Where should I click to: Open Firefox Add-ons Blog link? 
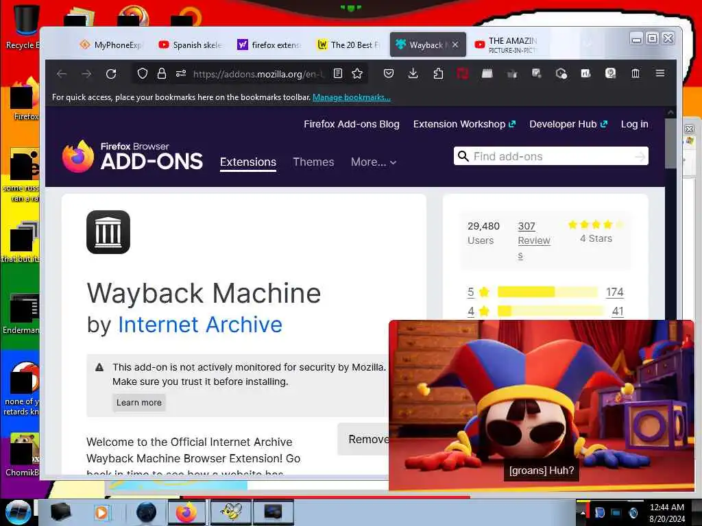coord(352,125)
